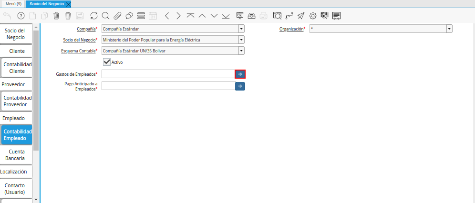Click the right chevron Next parent icon
This screenshot has width=475, height=203.
[178, 16]
